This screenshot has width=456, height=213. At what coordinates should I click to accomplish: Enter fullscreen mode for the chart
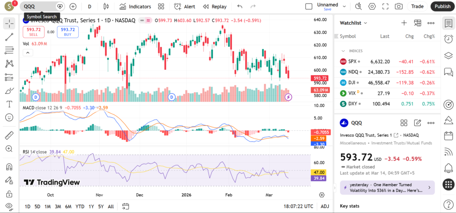coord(386,7)
